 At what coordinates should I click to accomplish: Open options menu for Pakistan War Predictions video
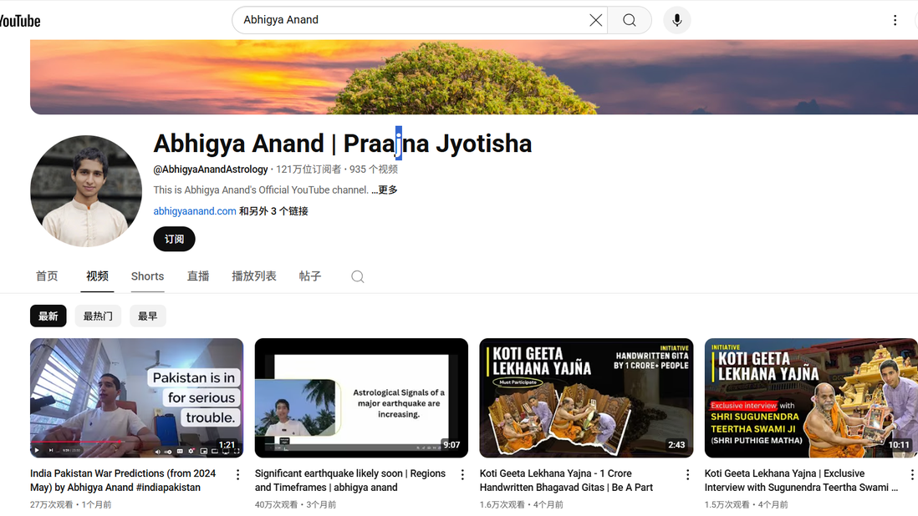[x=237, y=474]
